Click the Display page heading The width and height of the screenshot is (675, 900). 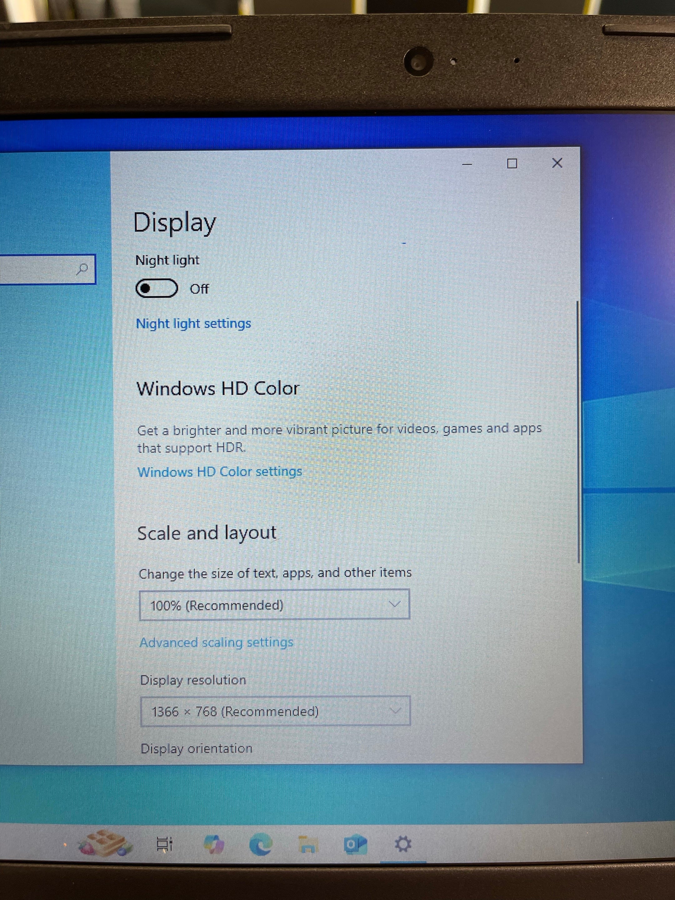(x=175, y=223)
